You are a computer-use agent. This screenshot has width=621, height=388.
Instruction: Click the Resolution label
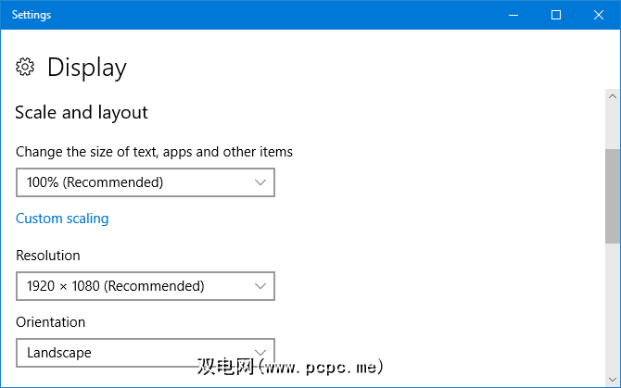pyautogui.click(x=48, y=255)
